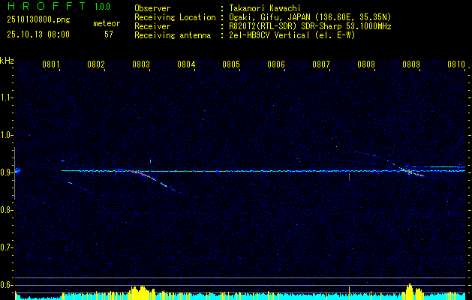
Task: Click the timestamp 25.10.13 08:00
Action: click(x=38, y=34)
